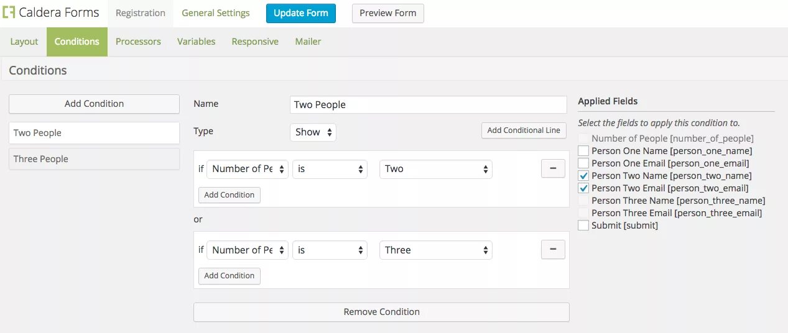Screen dimensions: 788x333
Task: Switch to the Processors tab
Action: 138,42
